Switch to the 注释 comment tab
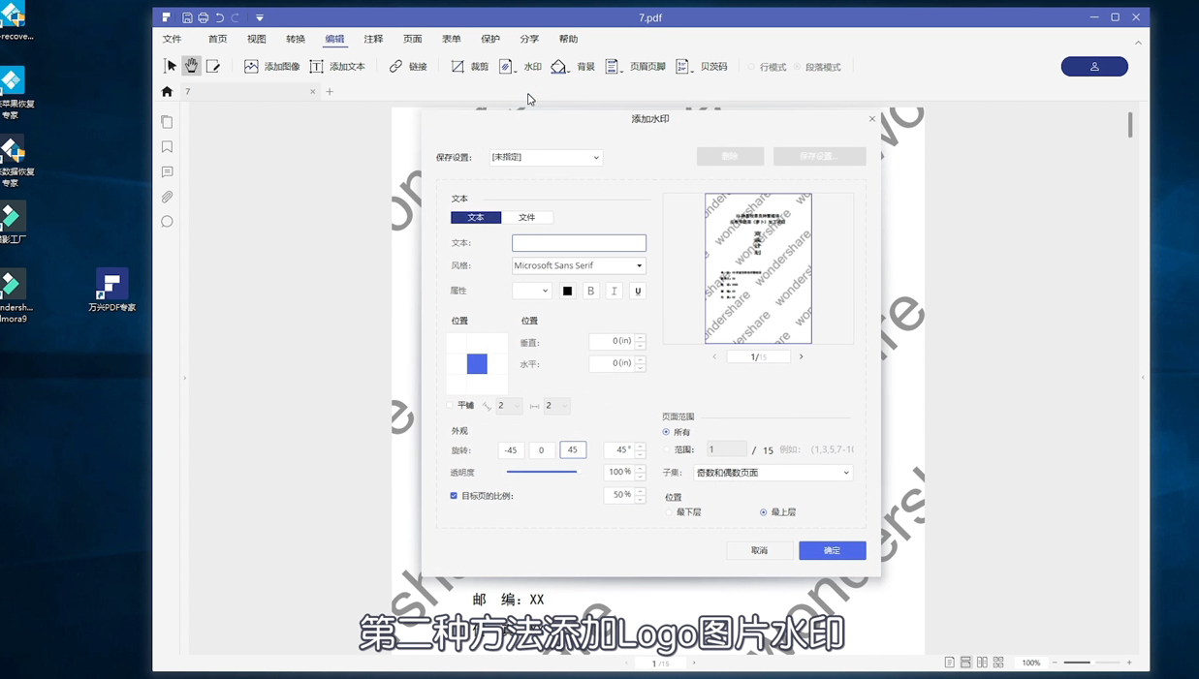 [373, 40]
